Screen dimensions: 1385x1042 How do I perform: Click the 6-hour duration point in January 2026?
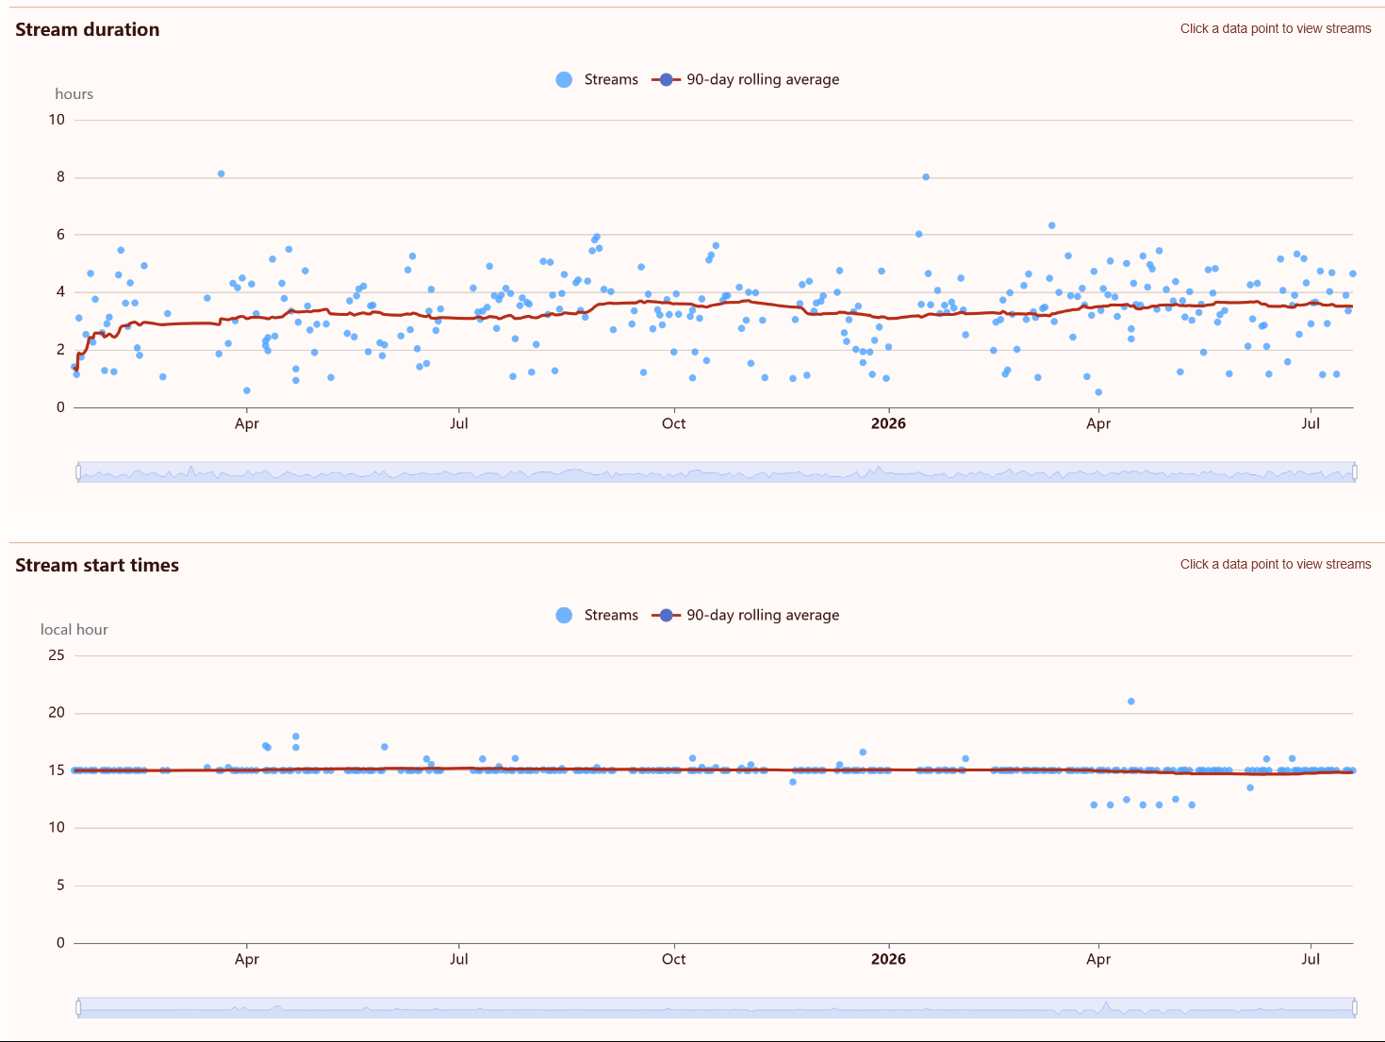pyautogui.click(x=918, y=234)
